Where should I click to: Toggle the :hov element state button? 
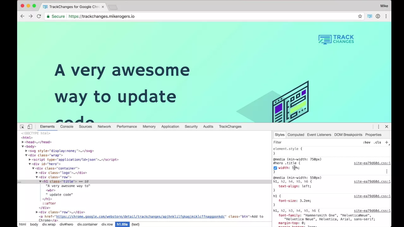(366, 143)
